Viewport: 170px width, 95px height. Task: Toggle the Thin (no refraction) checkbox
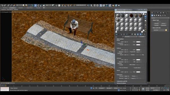pos(119,68)
